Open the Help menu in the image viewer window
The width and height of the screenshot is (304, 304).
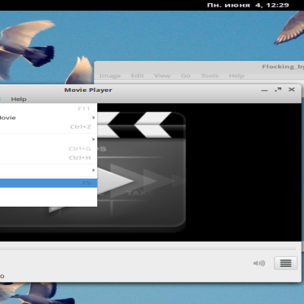(236, 76)
